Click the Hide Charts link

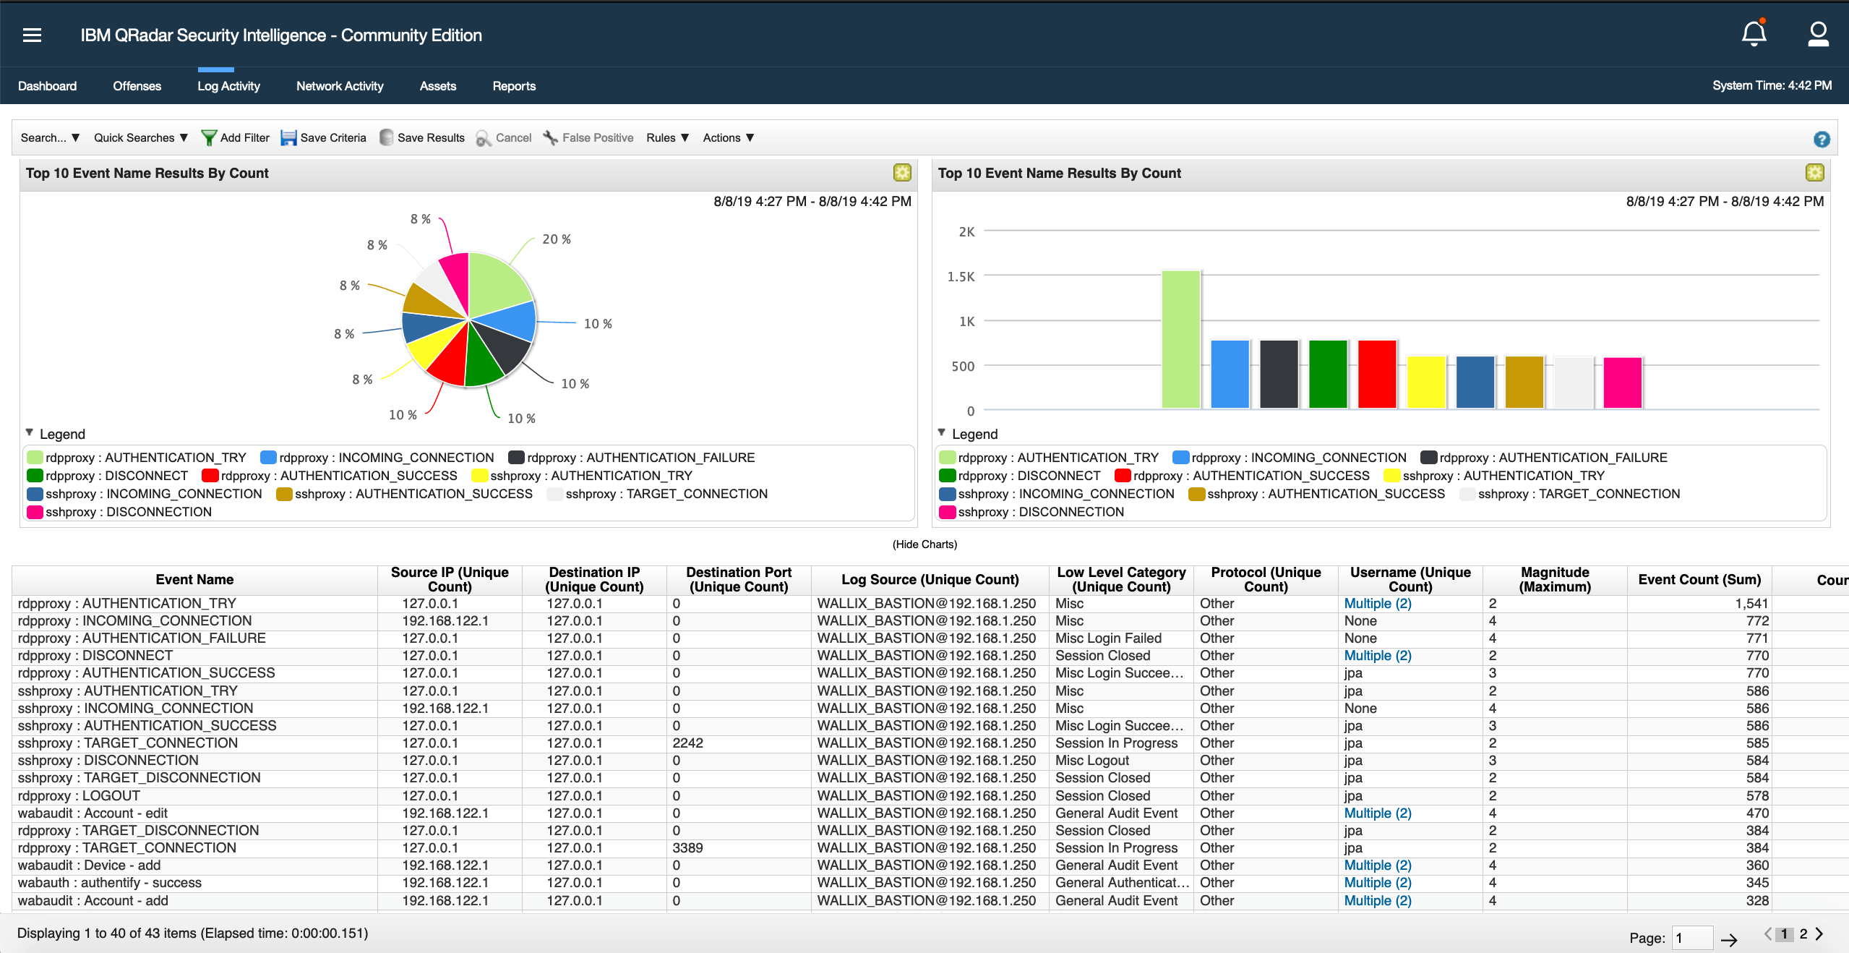pyautogui.click(x=924, y=544)
